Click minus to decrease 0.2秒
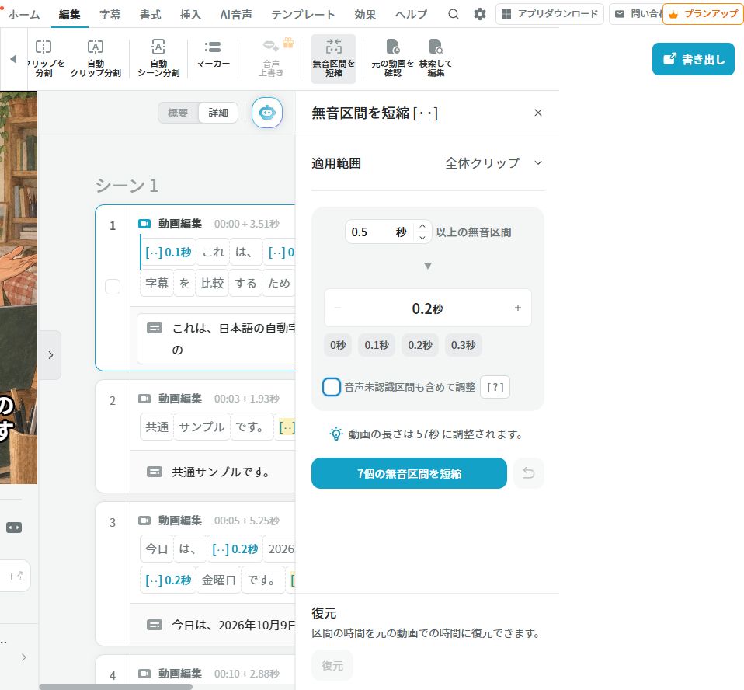Image resolution: width=744 pixels, height=690 pixels. pyautogui.click(x=338, y=308)
